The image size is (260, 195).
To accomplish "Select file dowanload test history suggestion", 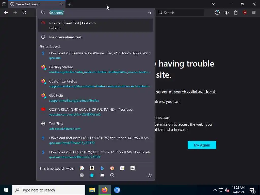I will point(95,37).
